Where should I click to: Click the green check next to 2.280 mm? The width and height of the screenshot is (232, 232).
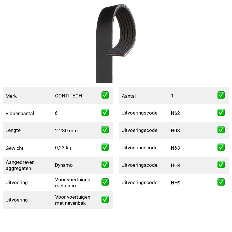pos(105,130)
